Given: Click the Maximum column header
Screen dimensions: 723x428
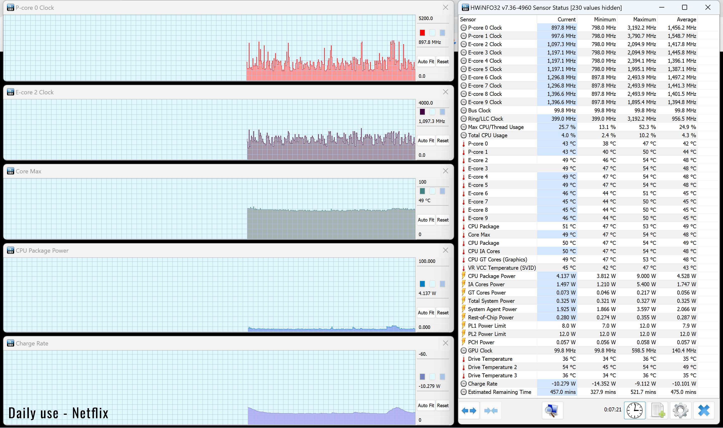Looking at the screenshot, I should point(637,19).
